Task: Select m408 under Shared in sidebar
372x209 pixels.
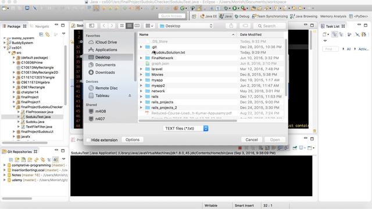Action: point(101,111)
